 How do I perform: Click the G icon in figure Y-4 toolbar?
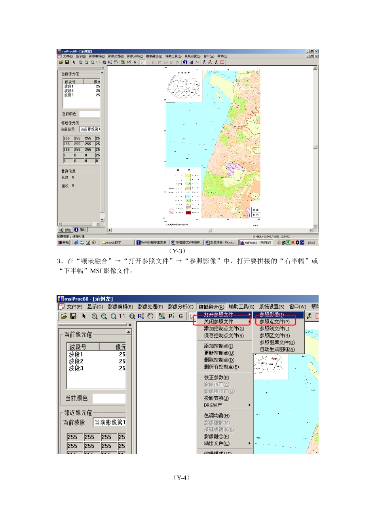pos(181,316)
